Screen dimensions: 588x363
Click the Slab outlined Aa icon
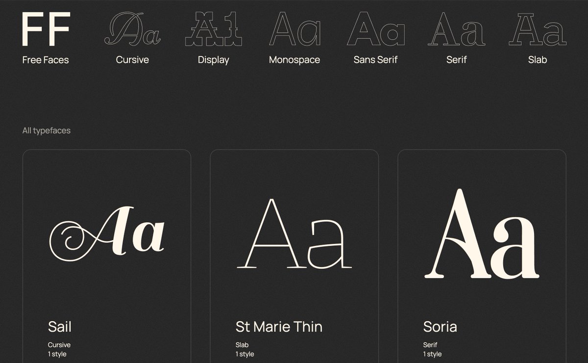(x=538, y=29)
